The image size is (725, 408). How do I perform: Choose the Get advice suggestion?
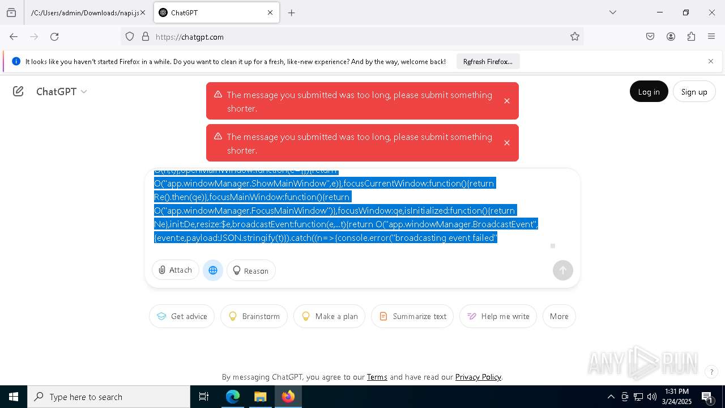(x=182, y=316)
